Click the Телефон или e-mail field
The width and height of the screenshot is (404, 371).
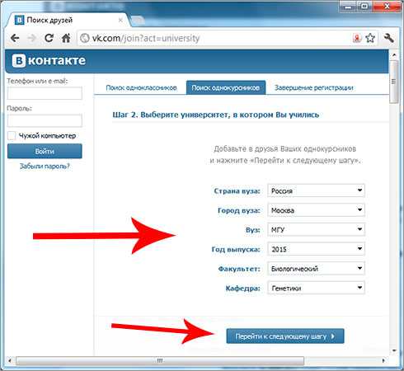[45, 93]
